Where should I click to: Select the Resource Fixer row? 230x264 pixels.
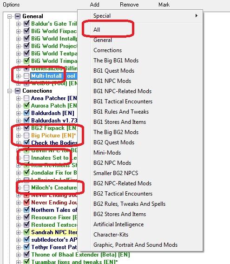tap(54, 217)
